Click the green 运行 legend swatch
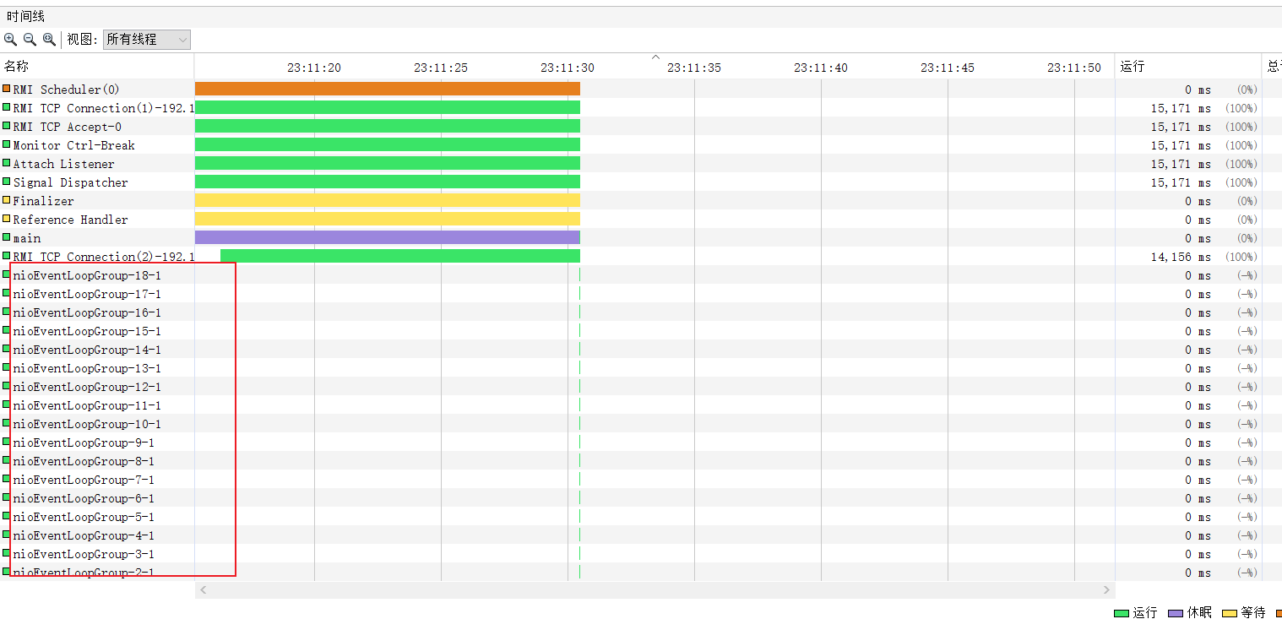 point(1122,613)
